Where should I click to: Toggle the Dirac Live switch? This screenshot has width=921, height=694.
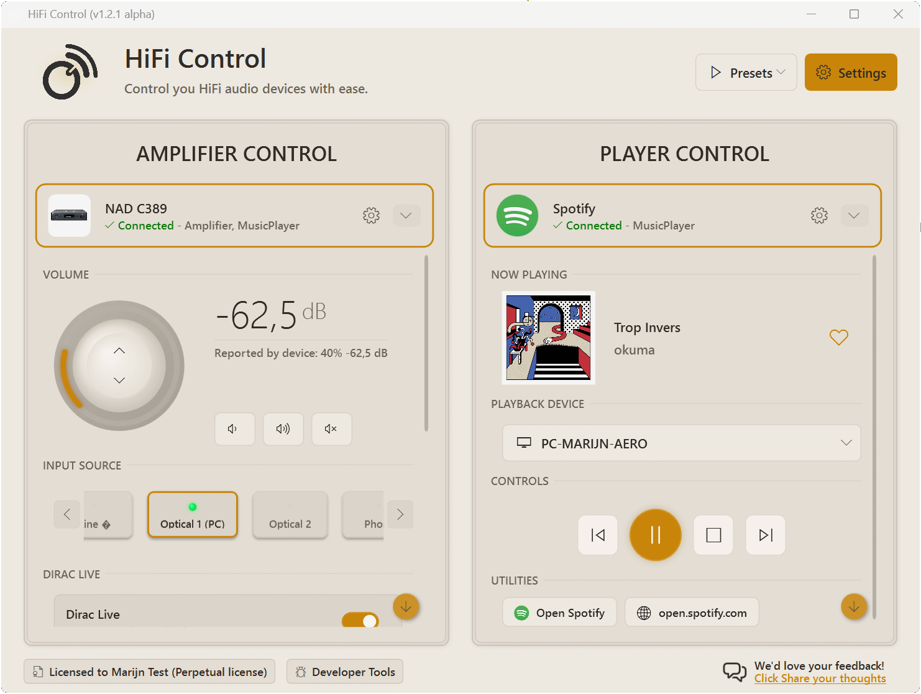tap(360, 620)
